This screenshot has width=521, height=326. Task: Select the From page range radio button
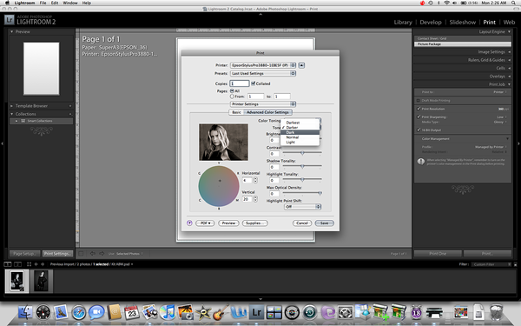[232, 96]
